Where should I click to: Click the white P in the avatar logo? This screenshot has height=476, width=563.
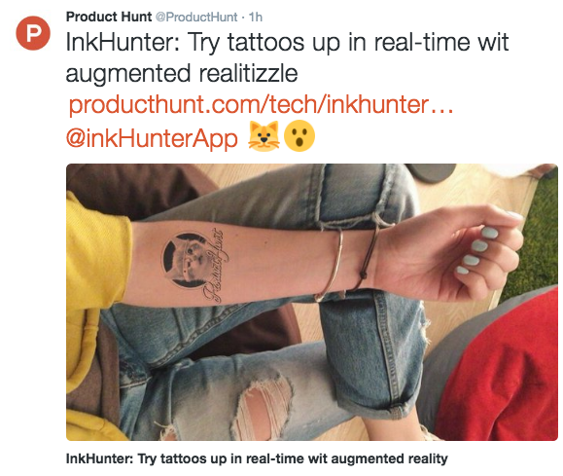(x=33, y=33)
